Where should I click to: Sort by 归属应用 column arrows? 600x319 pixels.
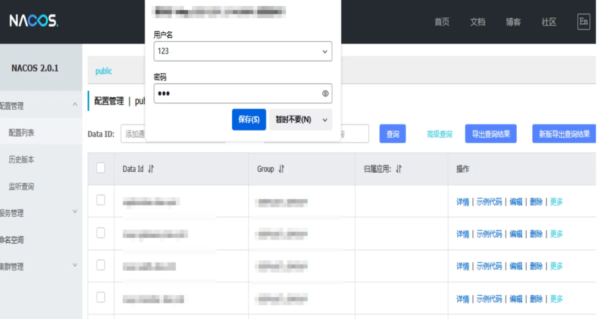click(399, 169)
